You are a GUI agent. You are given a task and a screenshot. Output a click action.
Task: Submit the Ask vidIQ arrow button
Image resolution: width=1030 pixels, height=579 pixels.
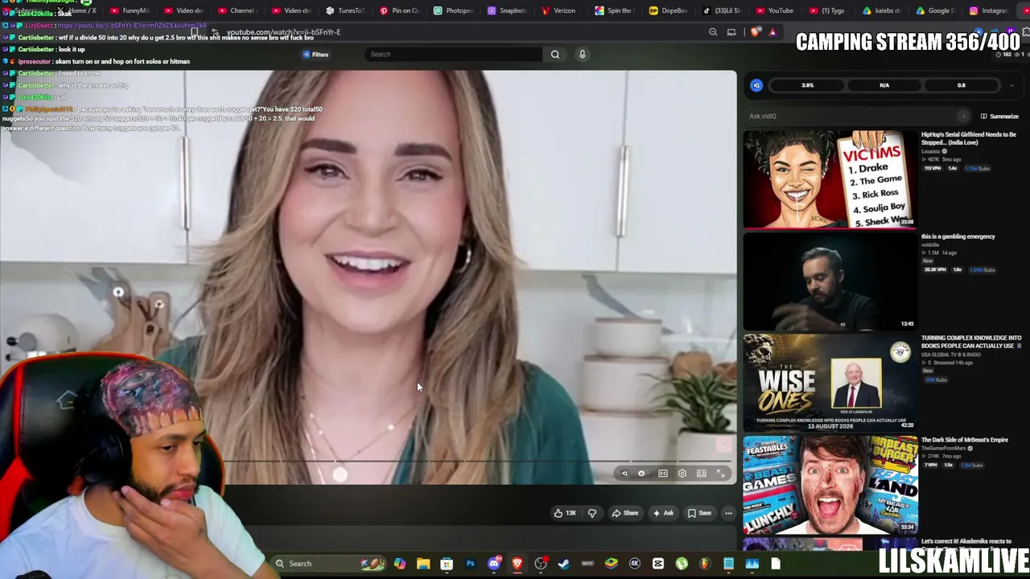click(x=964, y=116)
